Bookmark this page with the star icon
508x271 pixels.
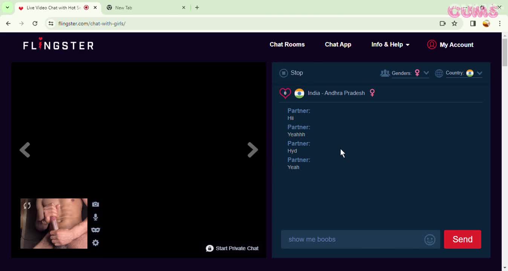click(454, 23)
